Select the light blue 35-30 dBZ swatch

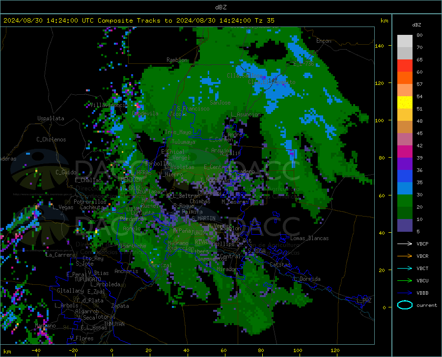(405, 189)
